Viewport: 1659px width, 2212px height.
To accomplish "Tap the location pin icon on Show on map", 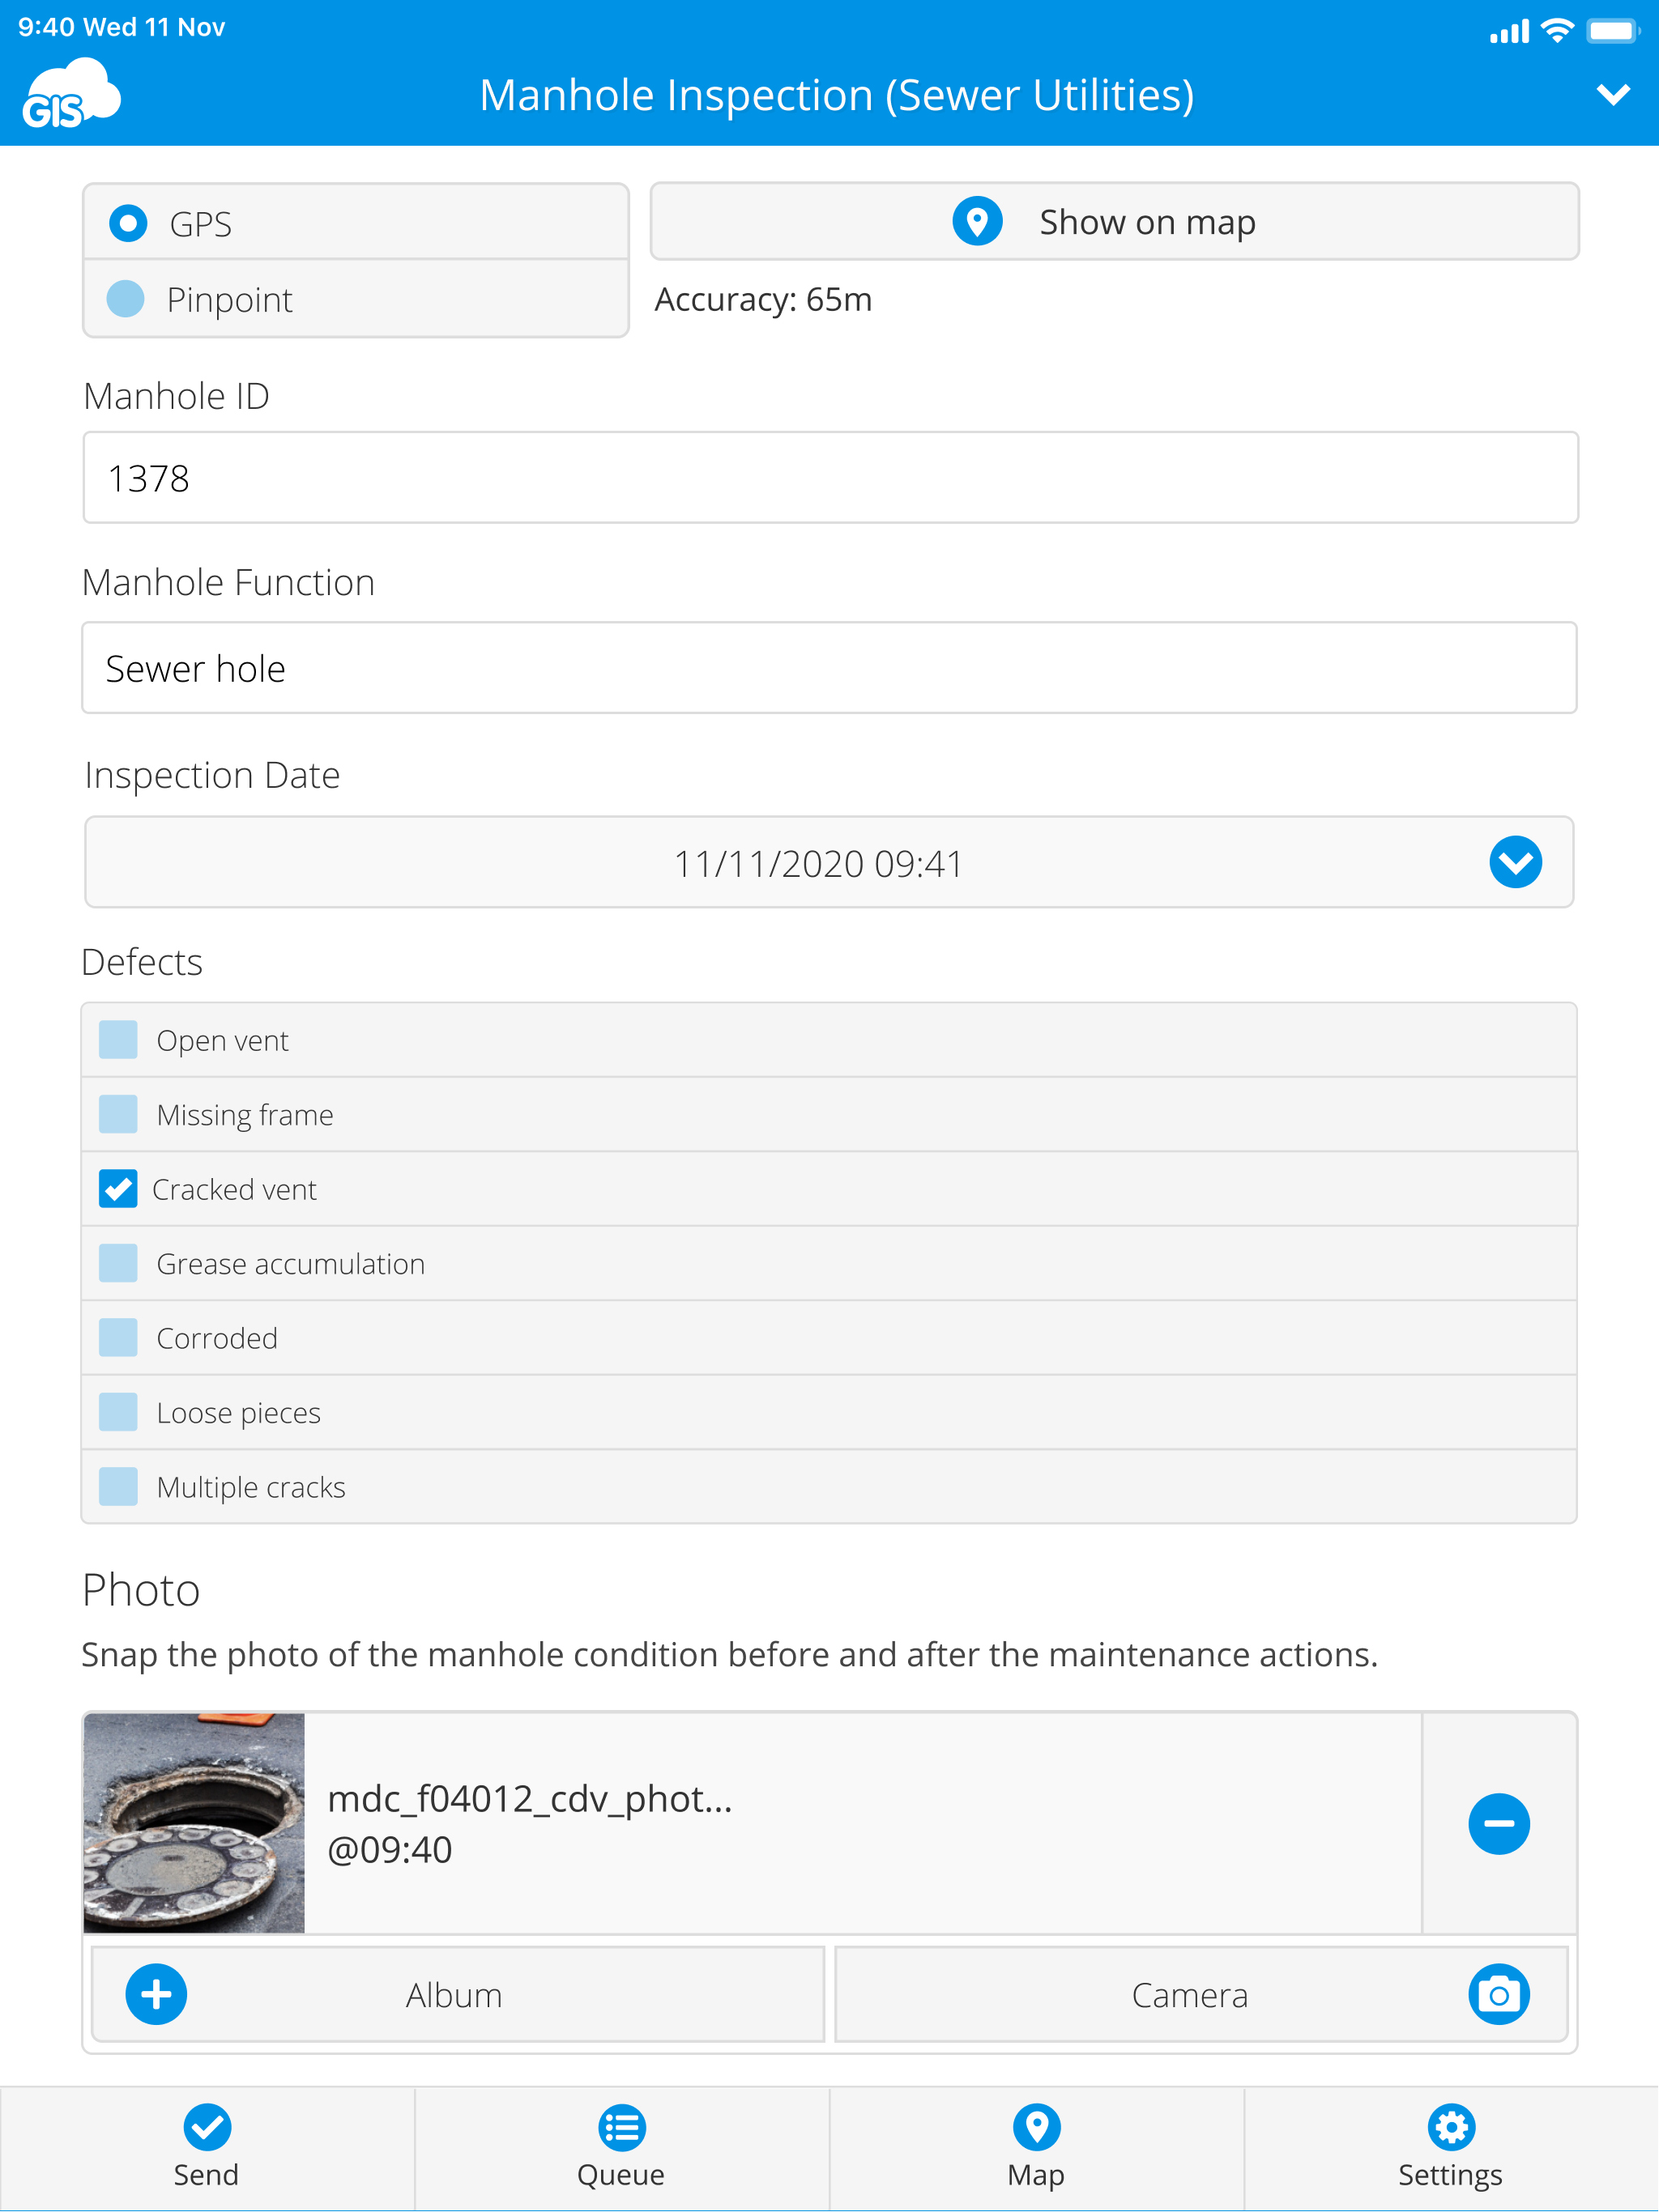I will (x=977, y=221).
